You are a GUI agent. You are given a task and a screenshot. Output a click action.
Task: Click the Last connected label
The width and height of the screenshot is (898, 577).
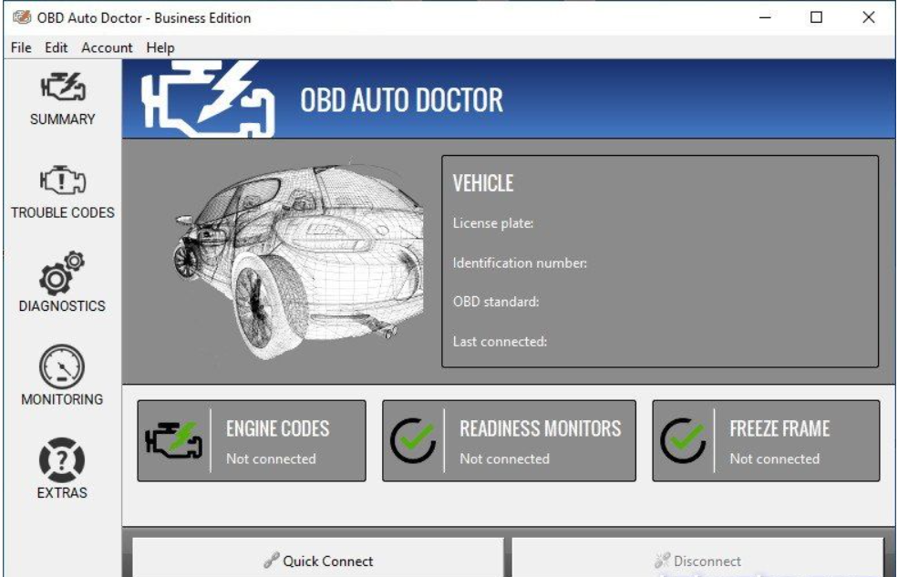coord(500,341)
